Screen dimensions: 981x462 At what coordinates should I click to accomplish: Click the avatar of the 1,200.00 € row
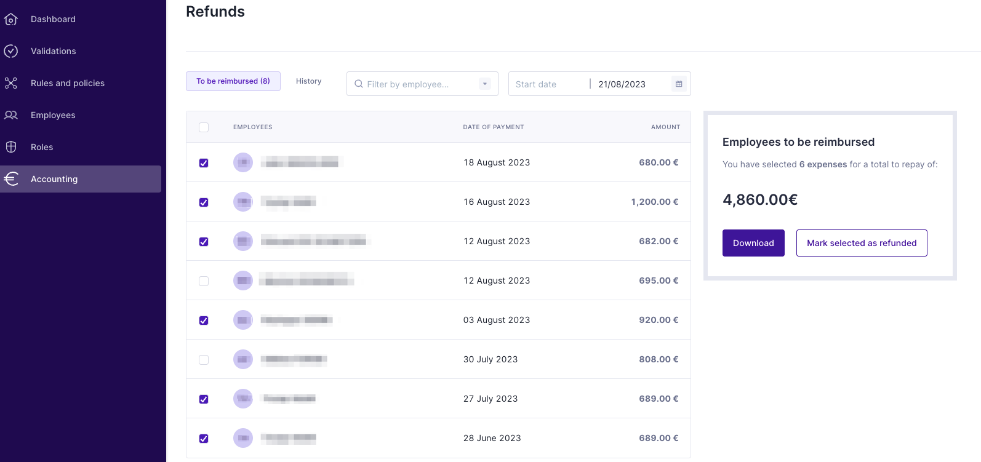243,202
